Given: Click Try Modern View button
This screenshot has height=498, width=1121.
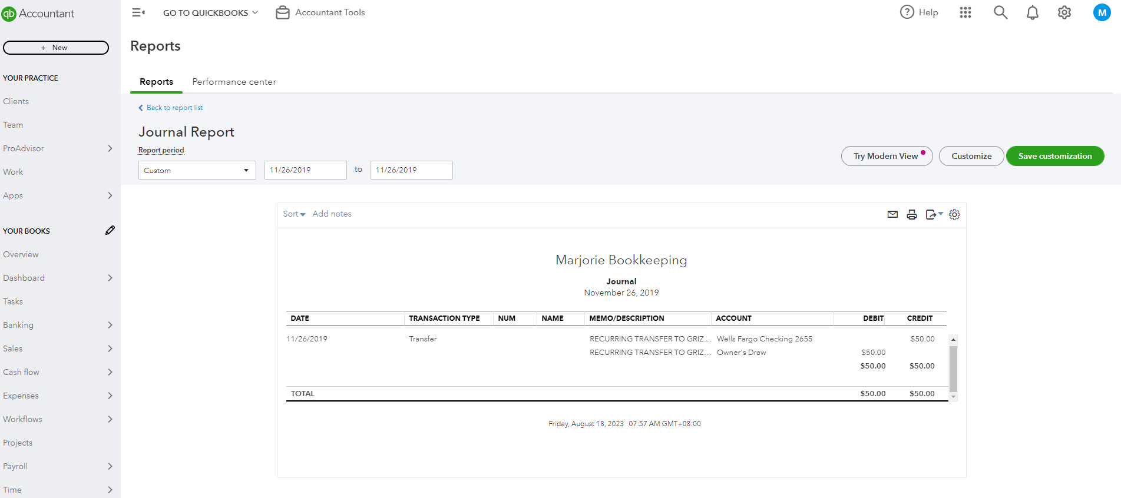Looking at the screenshot, I should tap(887, 156).
